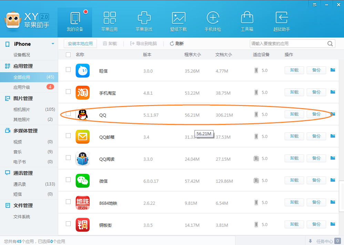Screen dimensions: 344x245
Task: Open the 苹果应用 tab
Action: [109, 22]
